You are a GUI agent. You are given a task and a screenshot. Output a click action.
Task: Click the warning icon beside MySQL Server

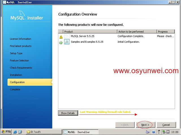61,37
